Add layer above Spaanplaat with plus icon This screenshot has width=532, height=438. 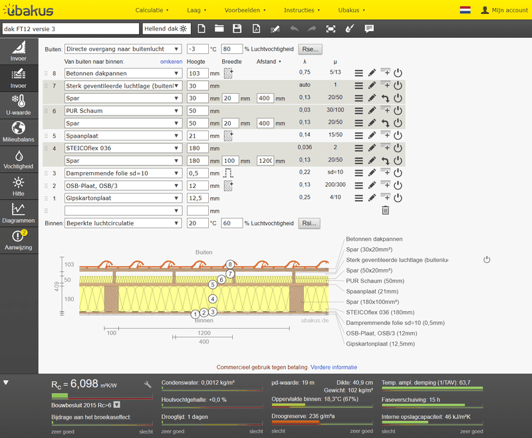click(x=385, y=135)
